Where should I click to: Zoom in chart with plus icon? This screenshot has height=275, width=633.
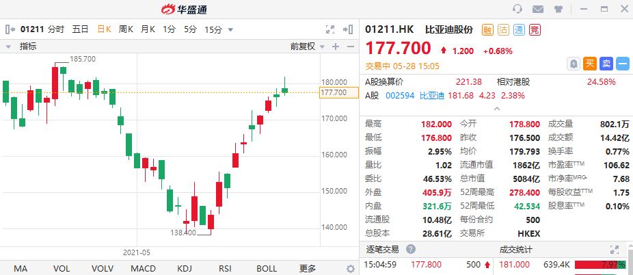pos(336,47)
